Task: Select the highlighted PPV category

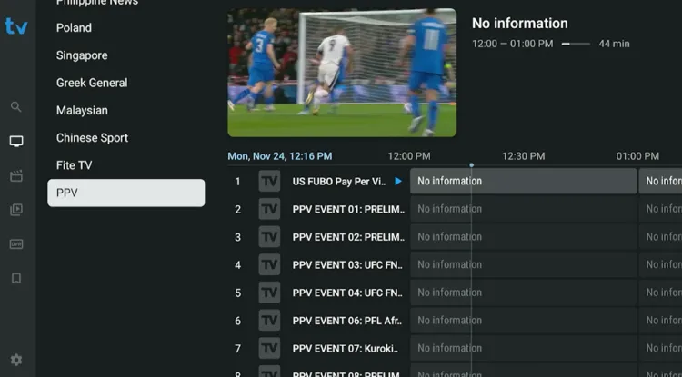Action: (126, 193)
